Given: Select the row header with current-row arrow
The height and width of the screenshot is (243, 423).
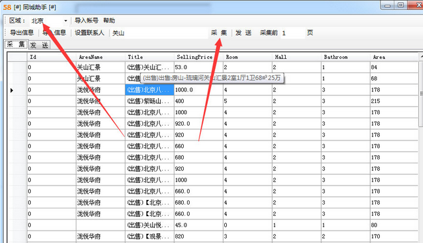Looking at the screenshot, I should [17, 90].
